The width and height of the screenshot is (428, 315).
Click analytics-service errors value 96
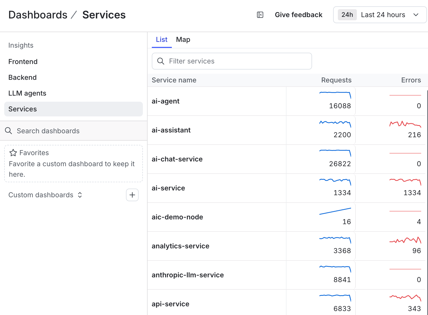pyautogui.click(x=416, y=251)
